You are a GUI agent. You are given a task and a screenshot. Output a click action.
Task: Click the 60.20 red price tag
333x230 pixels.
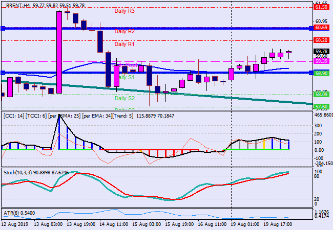[x=321, y=40]
